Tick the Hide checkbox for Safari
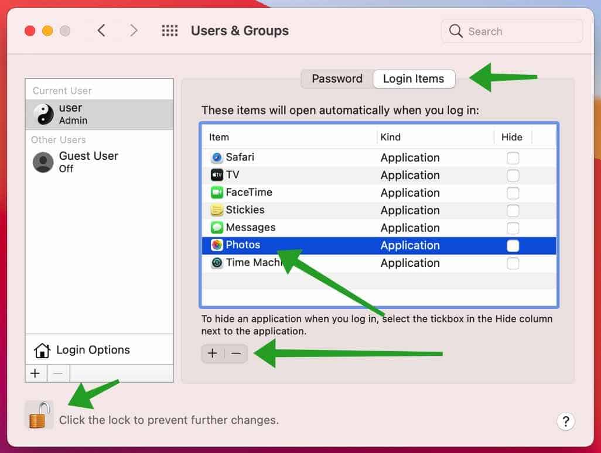Image resolution: width=601 pixels, height=453 pixels. click(513, 158)
